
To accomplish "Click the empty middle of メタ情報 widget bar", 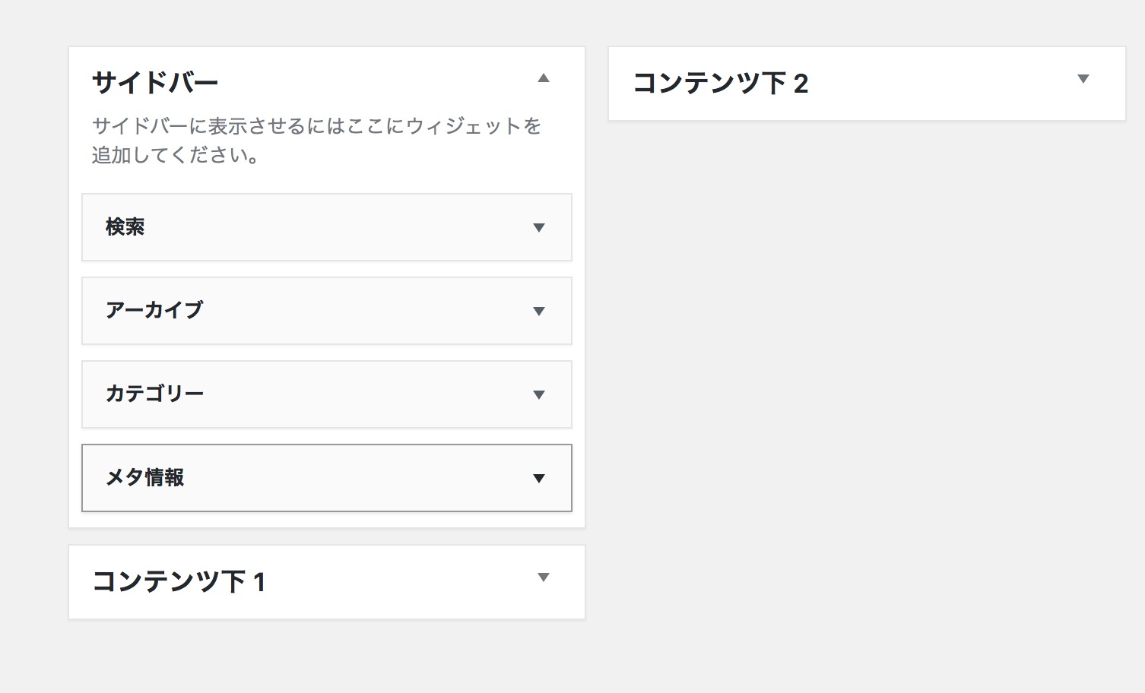I will pos(357,478).
